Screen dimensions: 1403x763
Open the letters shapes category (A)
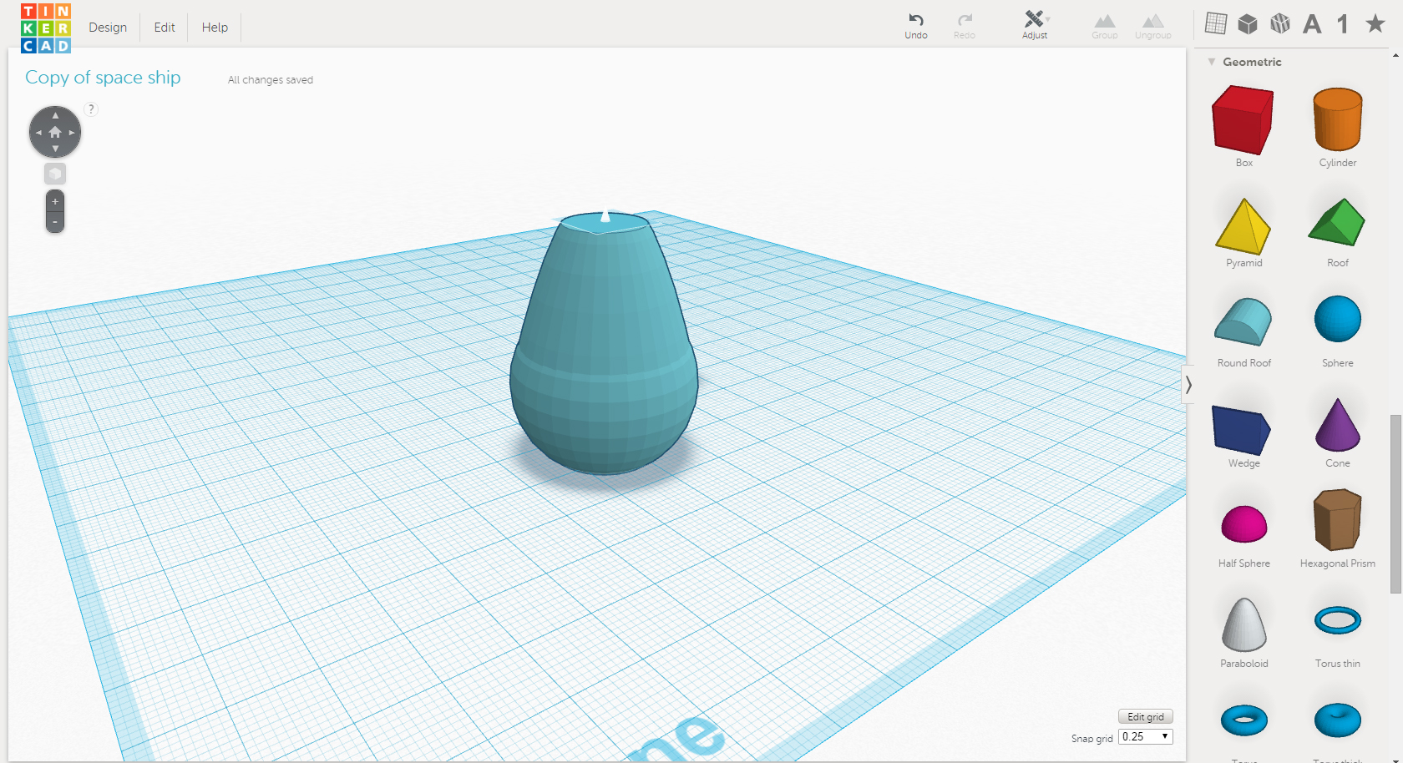(1312, 24)
